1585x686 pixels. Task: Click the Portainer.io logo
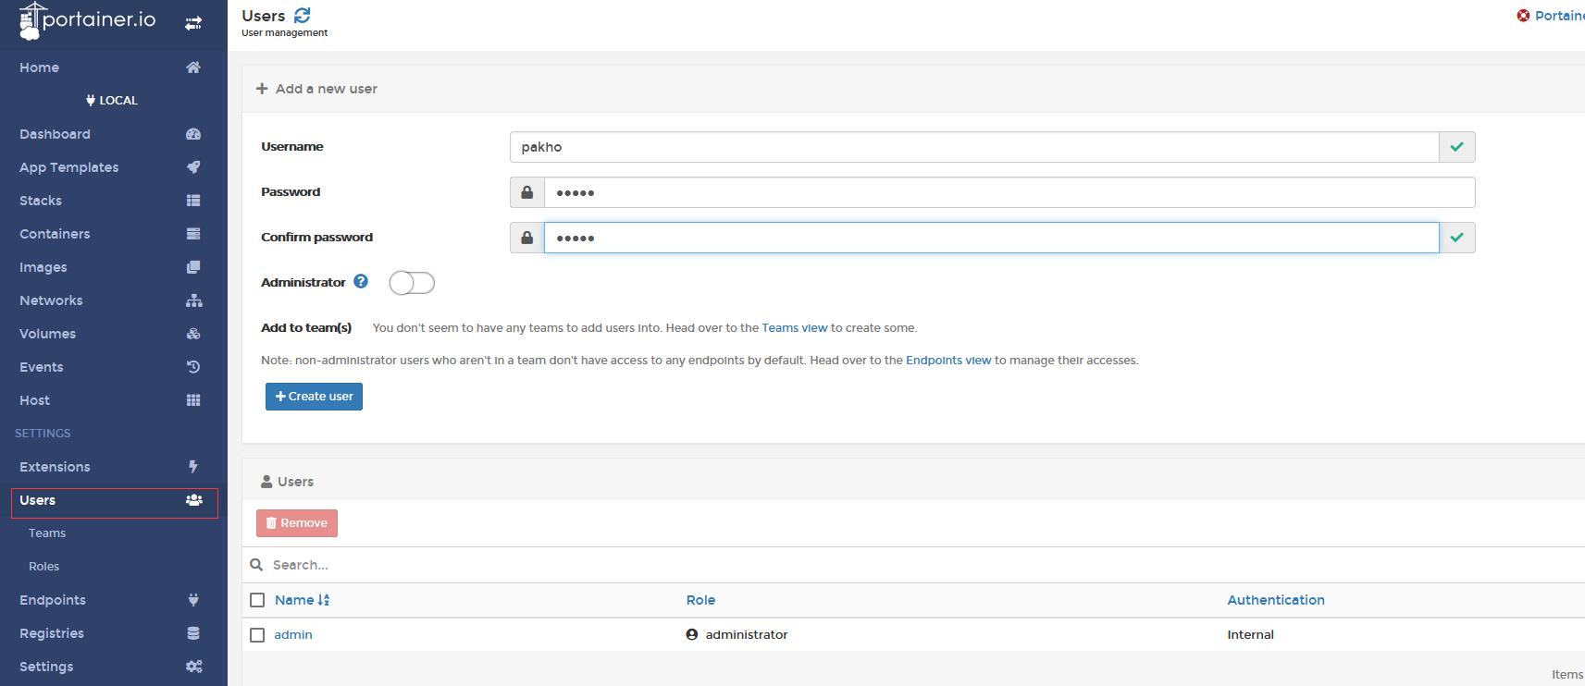(88, 20)
